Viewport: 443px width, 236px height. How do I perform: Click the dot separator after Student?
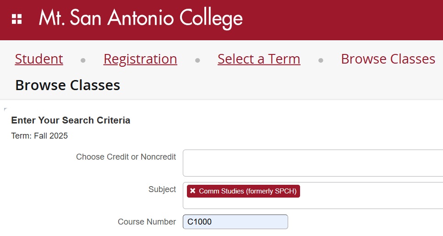(x=83, y=60)
